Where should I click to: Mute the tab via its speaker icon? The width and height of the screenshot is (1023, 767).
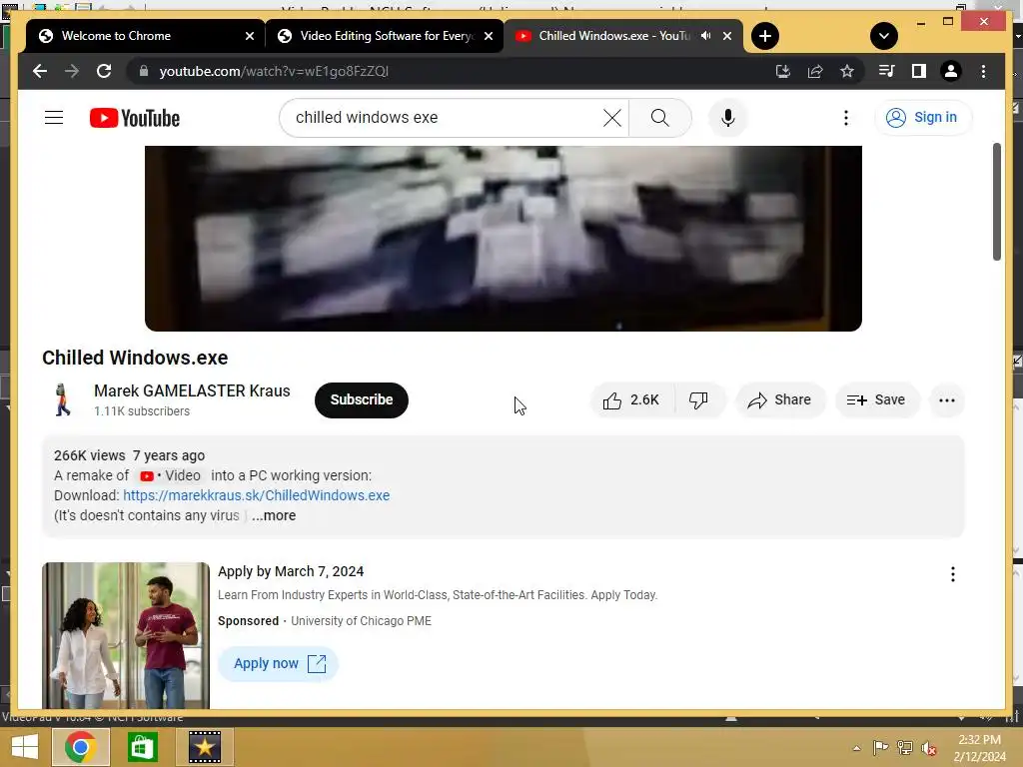pyautogui.click(x=706, y=36)
